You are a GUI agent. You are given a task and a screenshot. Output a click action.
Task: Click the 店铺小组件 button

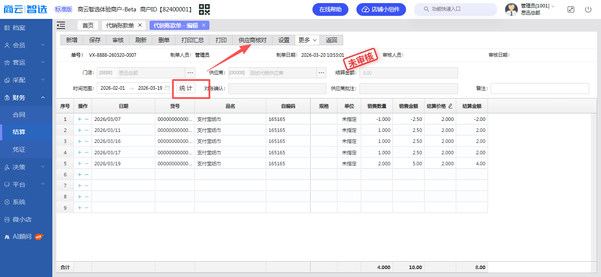pyautogui.click(x=381, y=9)
